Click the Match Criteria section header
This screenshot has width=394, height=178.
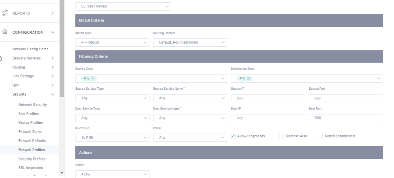tap(229, 21)
